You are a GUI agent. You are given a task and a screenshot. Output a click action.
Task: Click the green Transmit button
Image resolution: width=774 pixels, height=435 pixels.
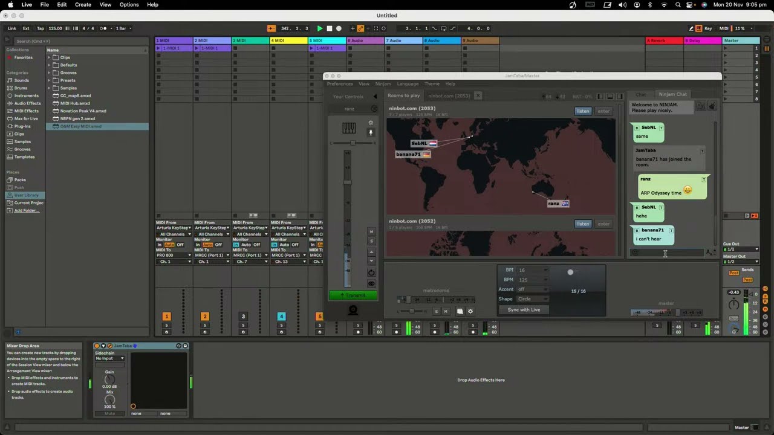(x=353, y=295)
